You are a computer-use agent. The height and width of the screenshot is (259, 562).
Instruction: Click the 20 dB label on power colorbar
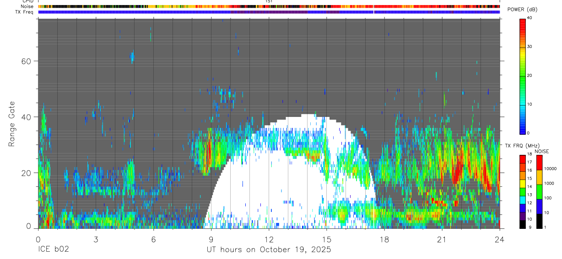[530, 75]
